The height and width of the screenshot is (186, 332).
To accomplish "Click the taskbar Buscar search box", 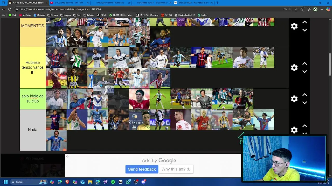I will click(x=29, y=182).
